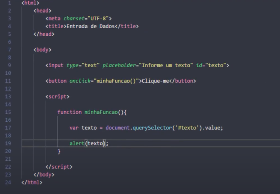280x194 pixels.
Task: Click line number 1 in the gutter
Action: tap(9, 3)
